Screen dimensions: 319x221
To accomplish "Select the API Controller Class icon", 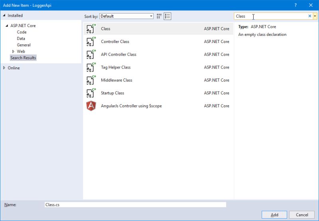I will (91, 55).
